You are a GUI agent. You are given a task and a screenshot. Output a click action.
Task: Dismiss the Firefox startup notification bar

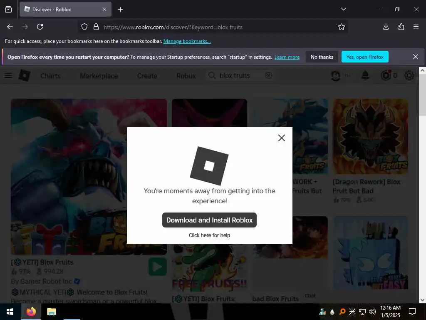416,57
